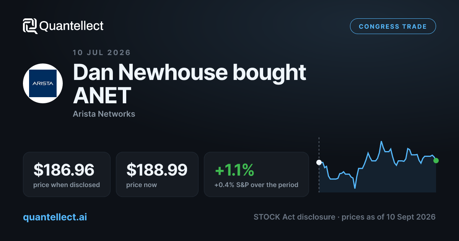Click the +1.1% return card

[256, 174]
